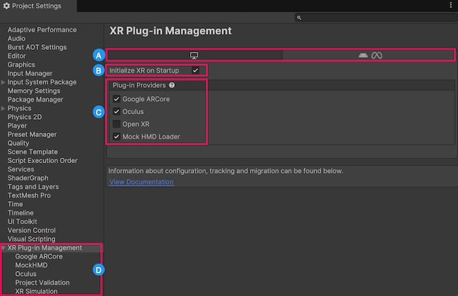458x296 pixels.
Task: Open the View Documentation link
Action: coord(141,182)
